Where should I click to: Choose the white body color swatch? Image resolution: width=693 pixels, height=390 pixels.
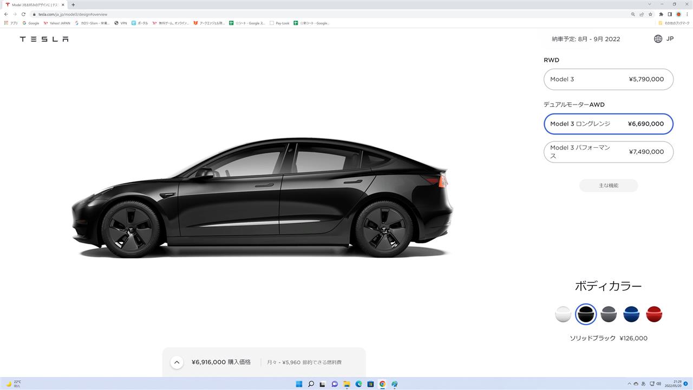563,314
